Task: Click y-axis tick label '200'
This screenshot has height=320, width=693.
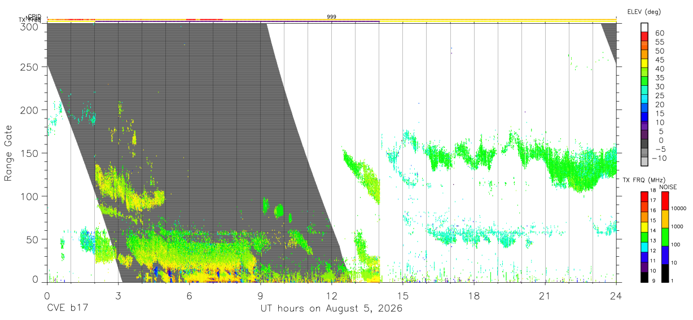Action: pyautogui.click(x=29, y=110)
